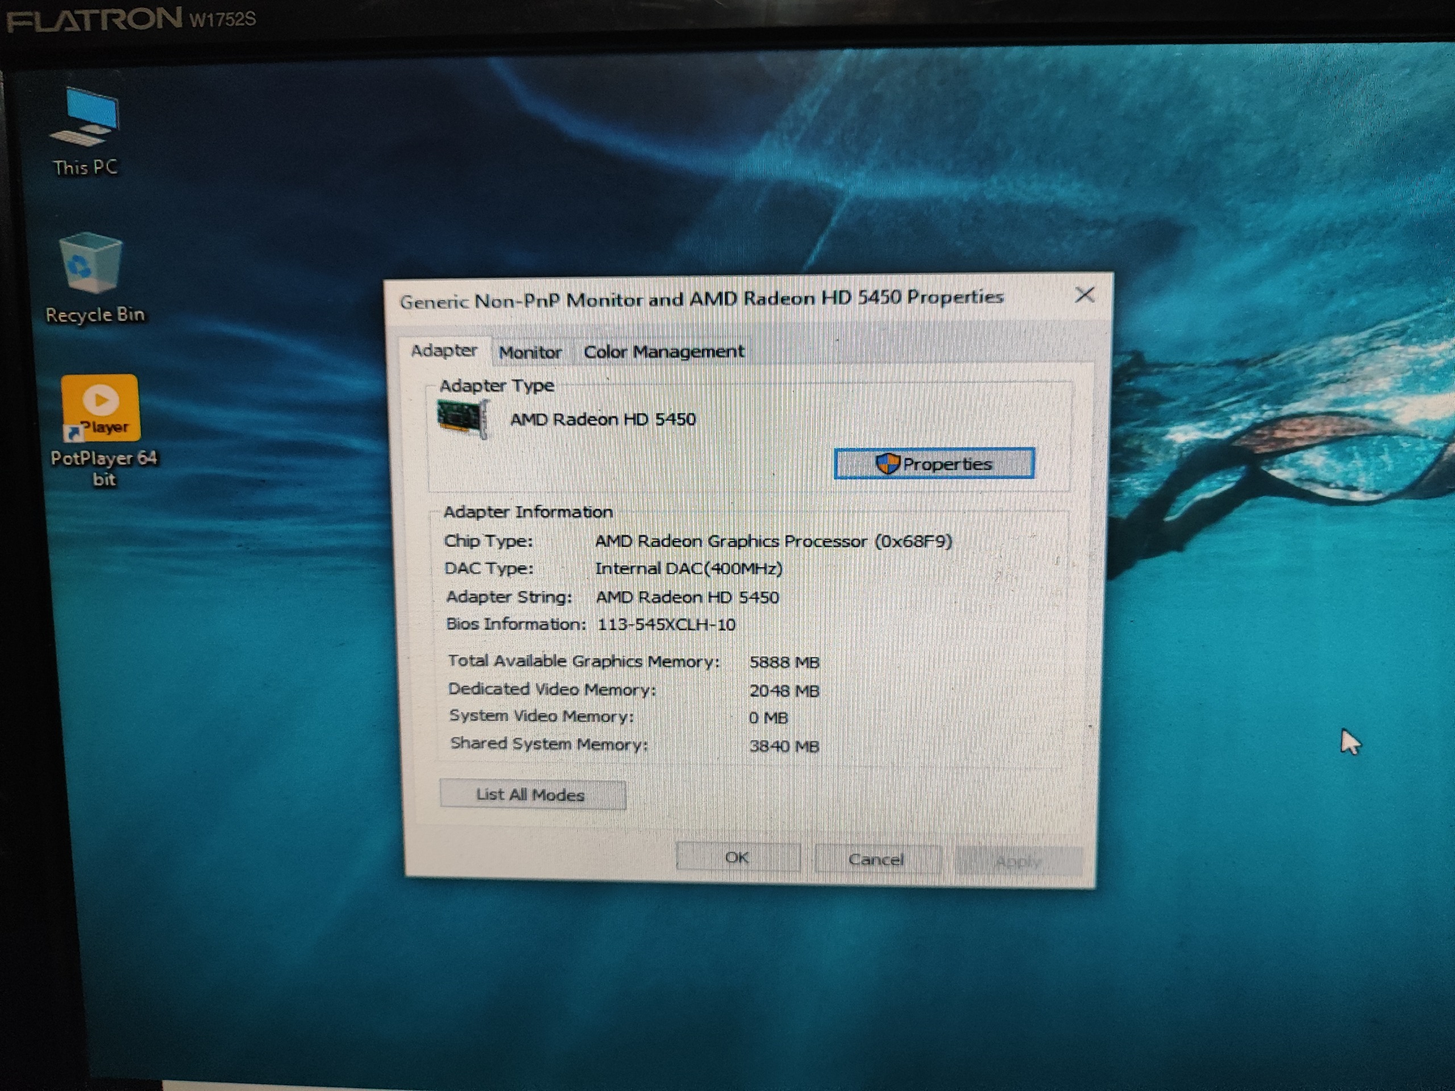Screen dimensions: 1455x1091
Task: Click the Bios Information label
Action: (516, 624)
